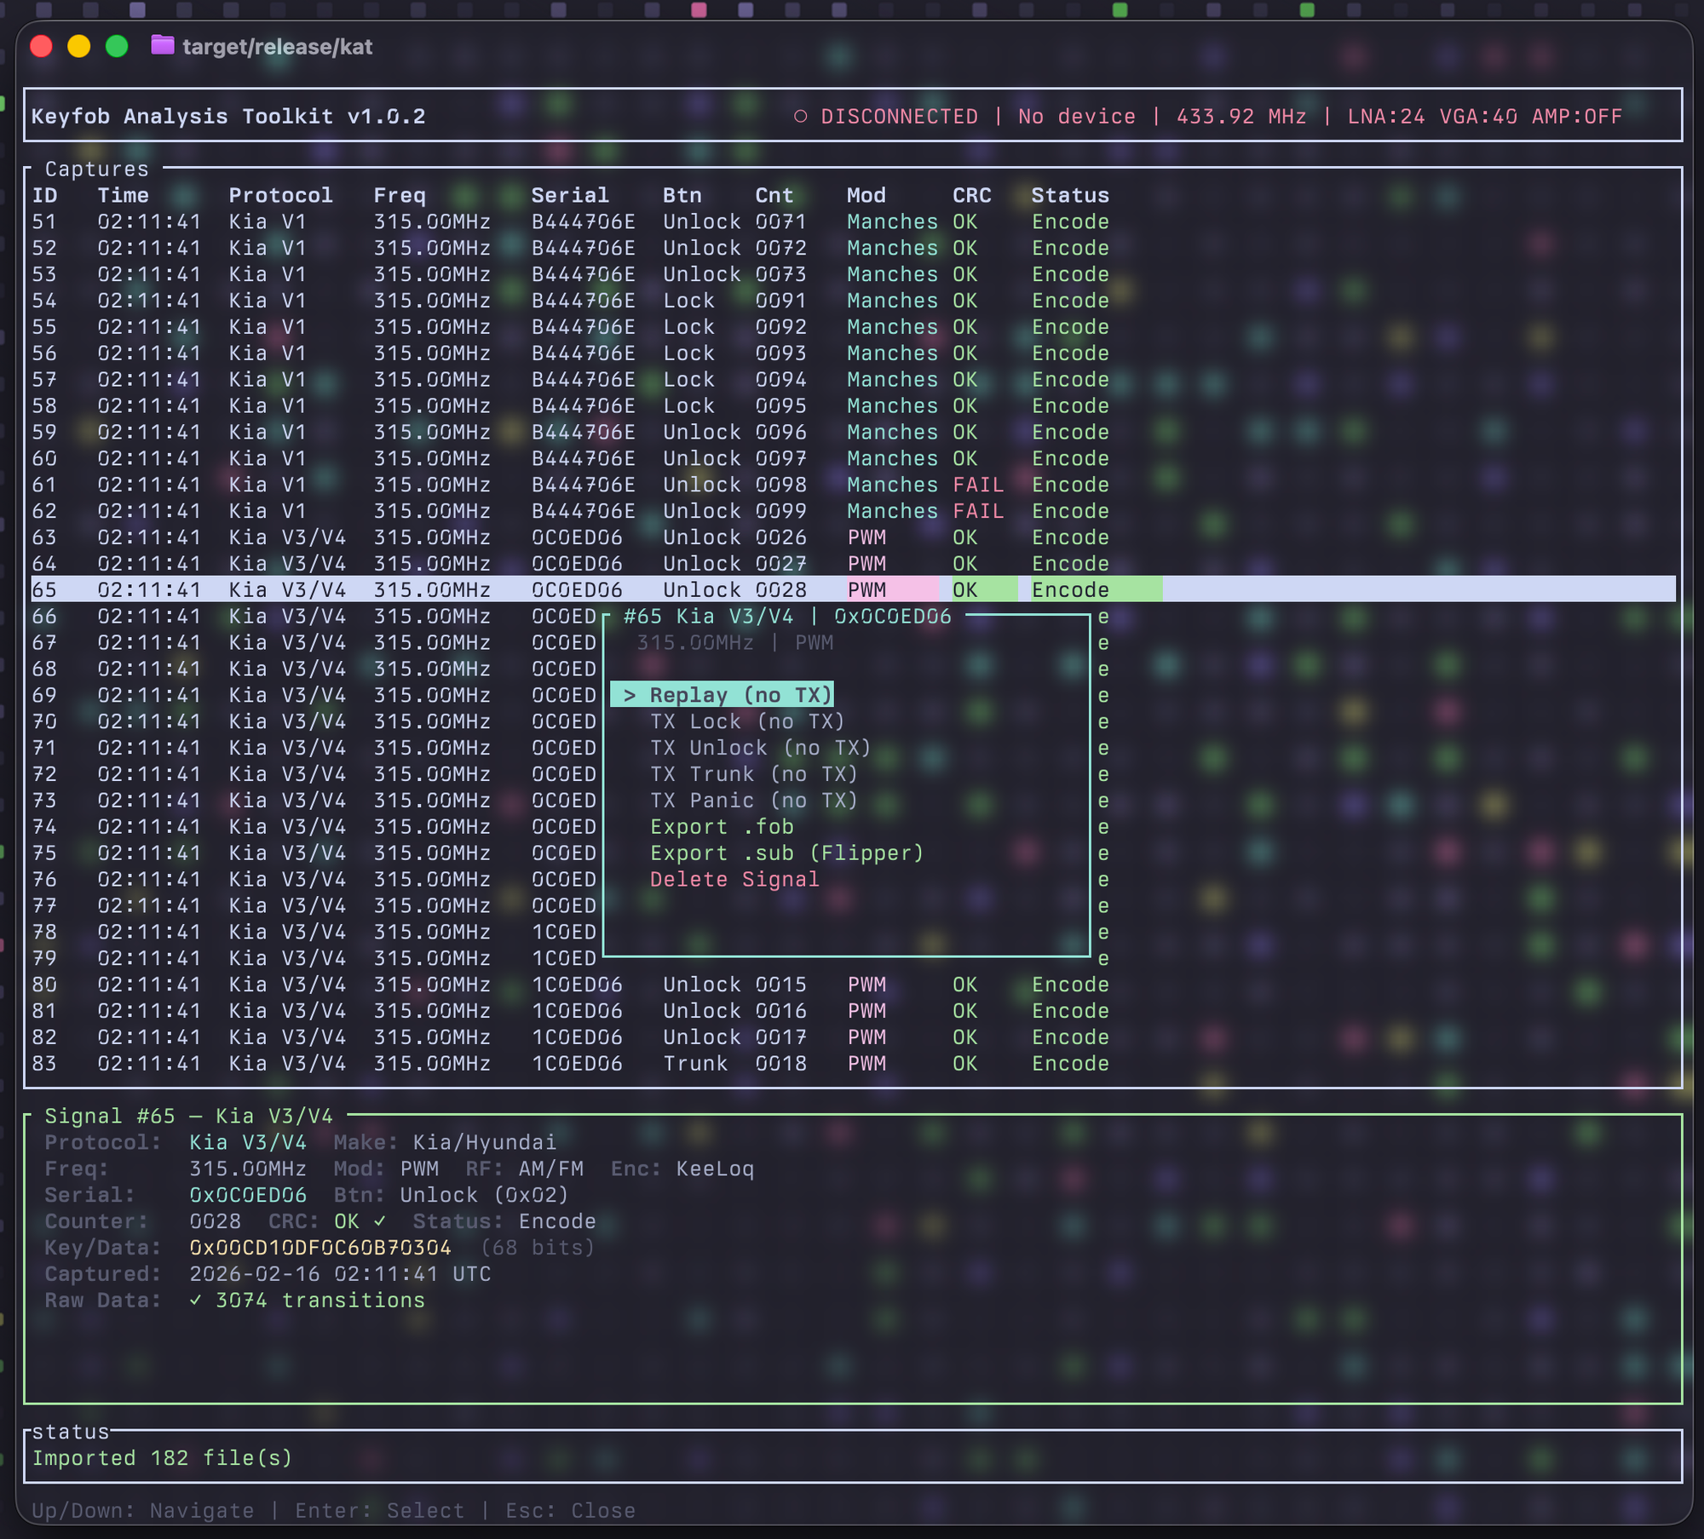Select capture row 51 Kia V1
This screenshot has height=1539, width=1704.
(267, 222)
